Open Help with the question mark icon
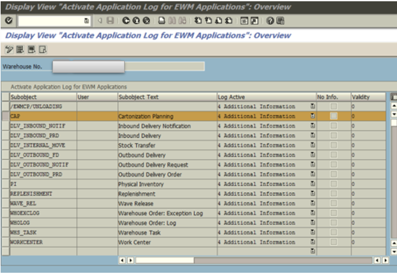 (270, 21)
